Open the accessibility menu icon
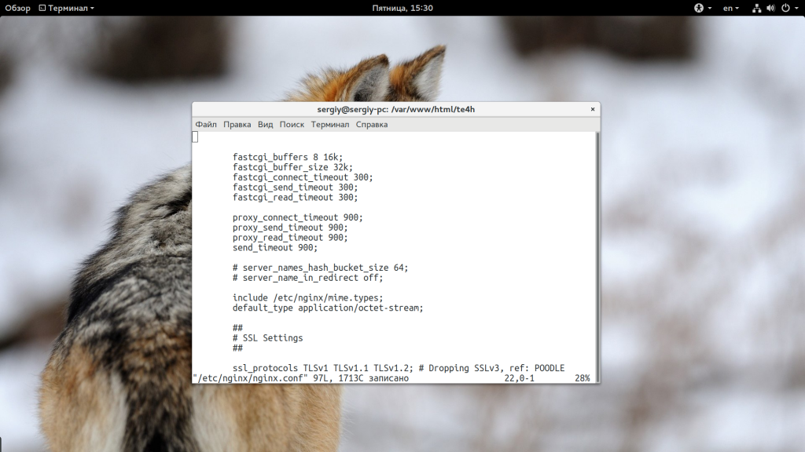805x452 pixels. pyautogui.click(x=699, y=8)
